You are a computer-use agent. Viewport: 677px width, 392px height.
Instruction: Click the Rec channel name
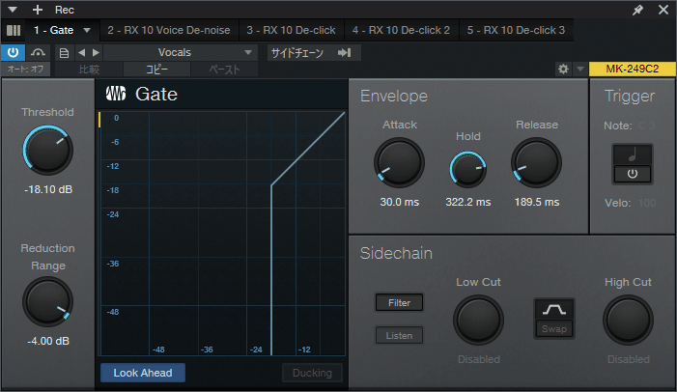click(x=65, y=10)
